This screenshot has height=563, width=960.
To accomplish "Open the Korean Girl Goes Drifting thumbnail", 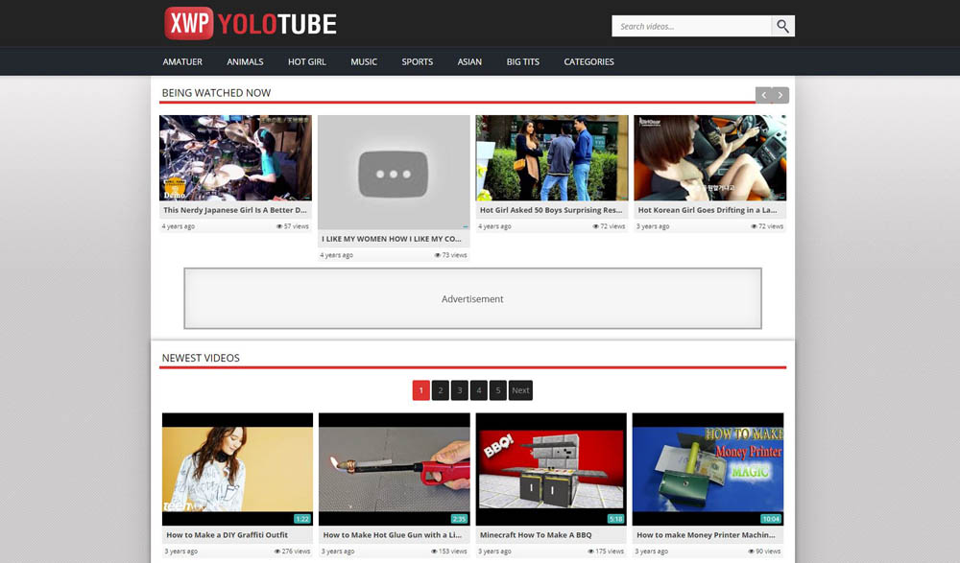I will (710, 157).
